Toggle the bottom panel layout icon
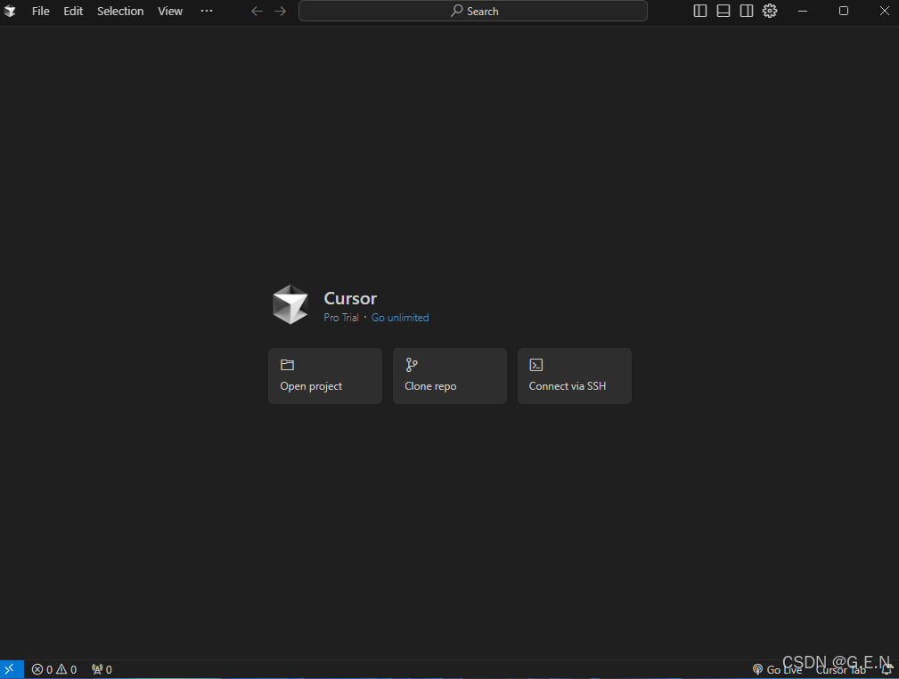The image size is (899, 679). pos(723,11)
